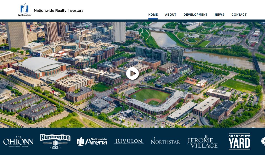Go to the News page
This screenshot has height=165, width=265.
point(219,15)
